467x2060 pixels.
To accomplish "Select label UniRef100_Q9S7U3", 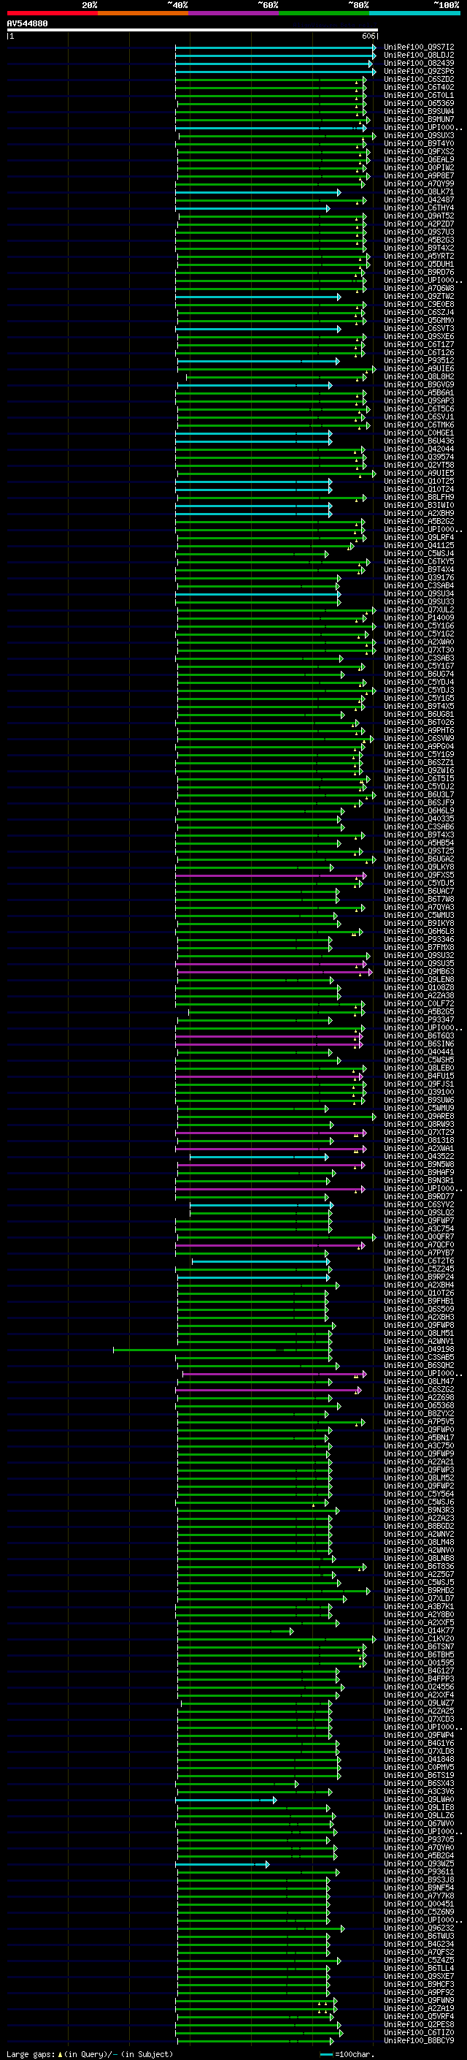I will 419,232.
